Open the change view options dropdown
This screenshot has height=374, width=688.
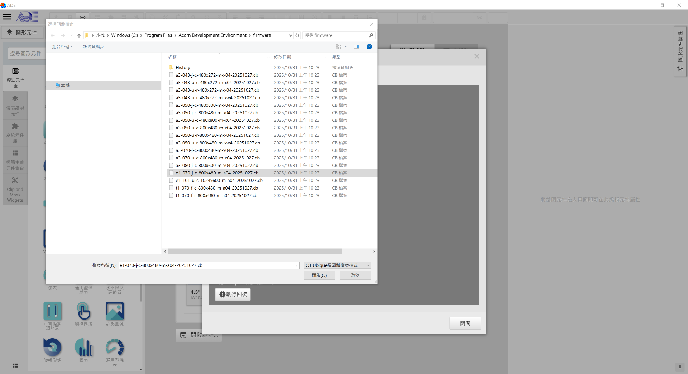coord(345,47)
